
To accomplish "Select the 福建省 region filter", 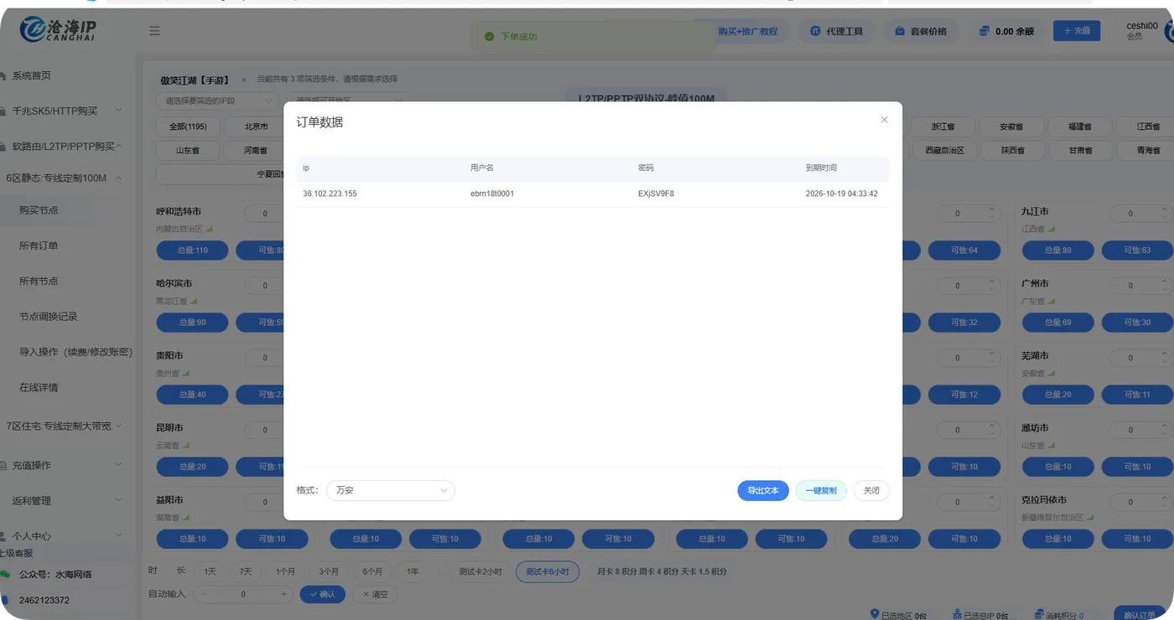I will [1079, 127].
